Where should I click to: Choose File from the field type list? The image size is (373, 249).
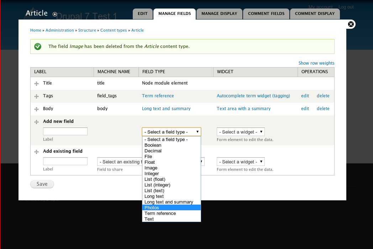click(x=172, y=157)
